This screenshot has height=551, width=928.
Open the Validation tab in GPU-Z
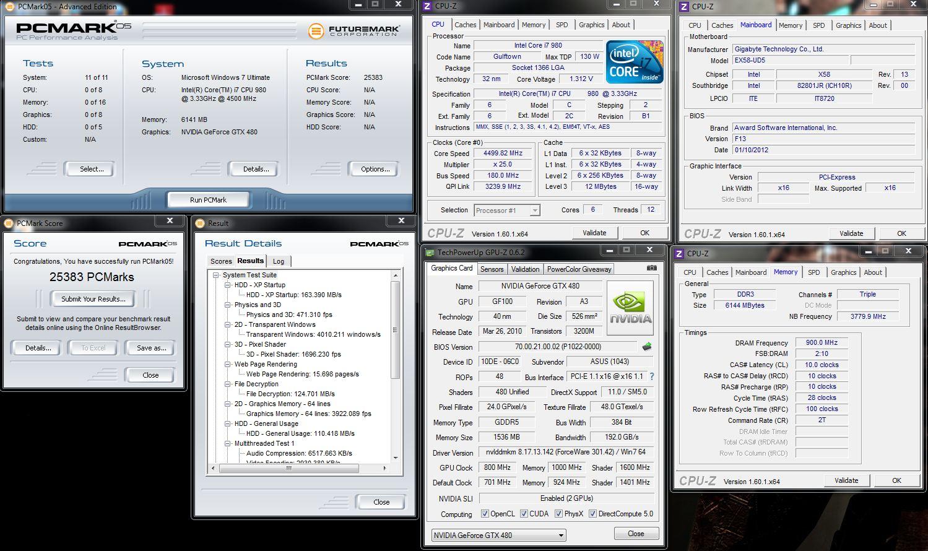point(525,269)
